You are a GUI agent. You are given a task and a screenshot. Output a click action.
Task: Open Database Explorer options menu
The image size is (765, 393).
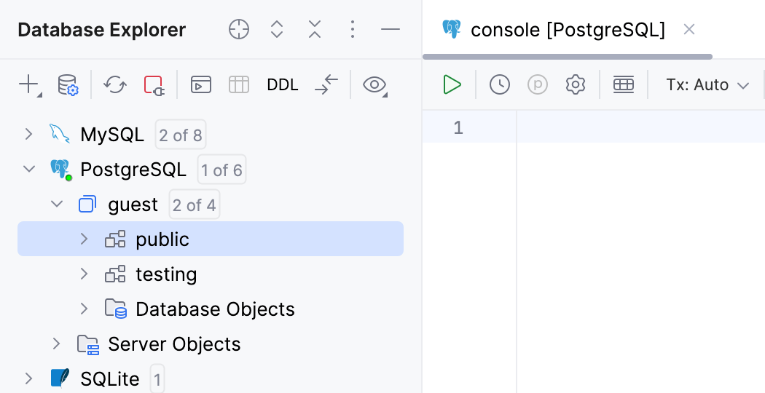[353, 29]
